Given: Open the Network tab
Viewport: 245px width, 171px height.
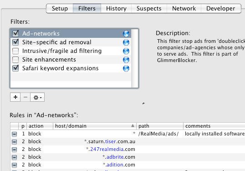Looking at the screenshot, I should 184,9.
